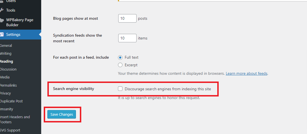Open Duplicate Post settings
This screenshot has height=134, width=307.
click(11, 101)
